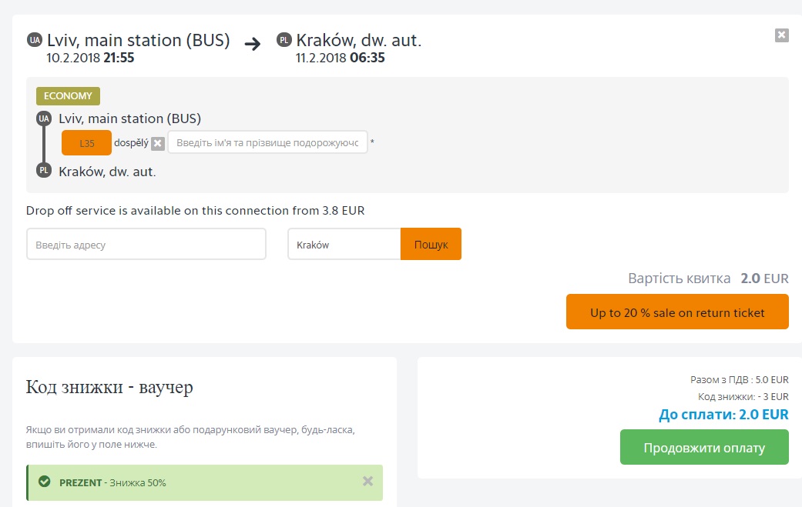802x507 pixels.
Task: Close the trip details panel
Action: [x=781, y=35]
